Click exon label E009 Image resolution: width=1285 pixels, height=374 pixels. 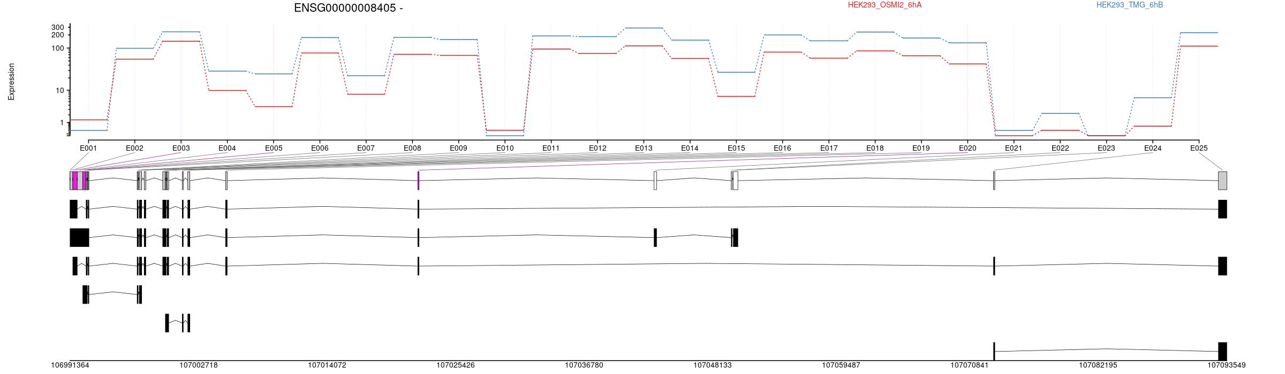[458, 148]
